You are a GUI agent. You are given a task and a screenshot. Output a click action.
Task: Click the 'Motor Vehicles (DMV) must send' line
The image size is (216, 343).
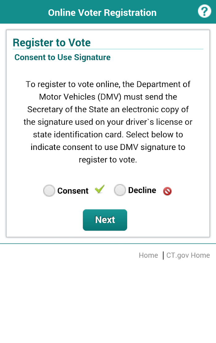[108, 97]
